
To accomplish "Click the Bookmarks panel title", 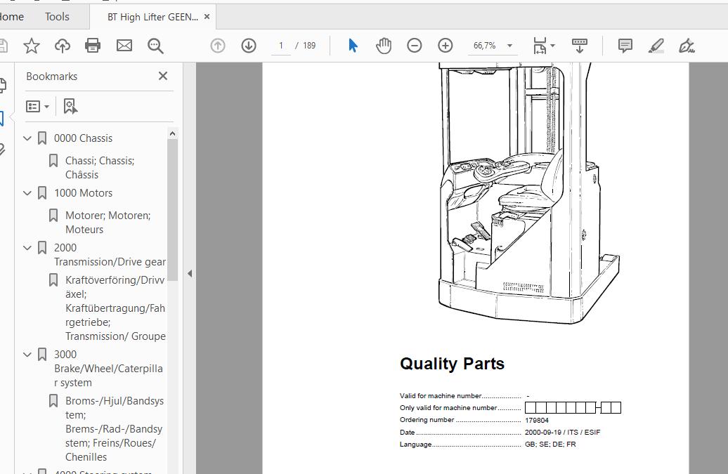I will coord(51,77).
